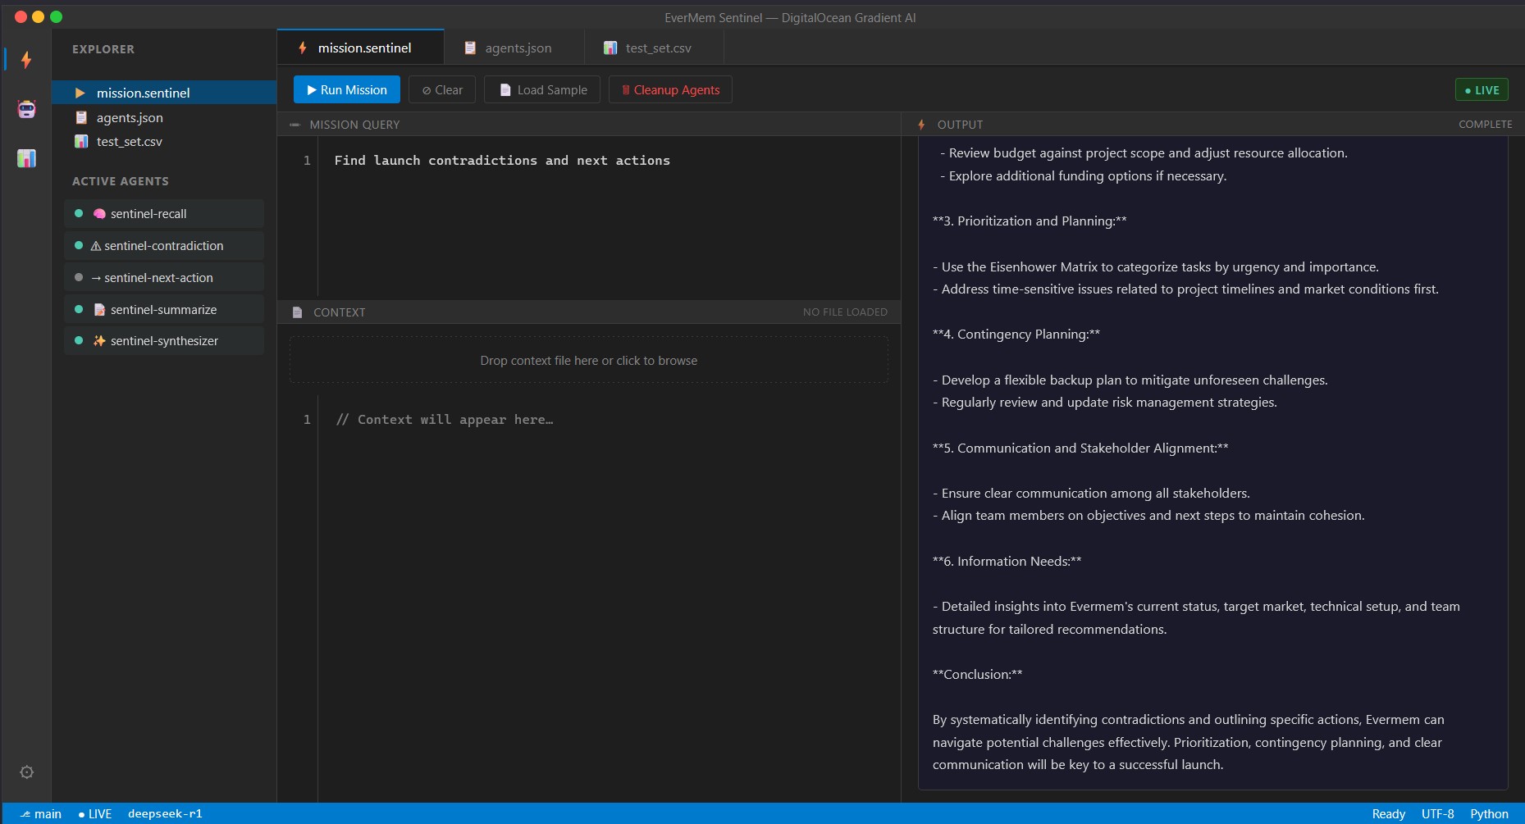Image resolution: width=1525 pixels, height=824 pixels.
Task: Click the document icon beside sentinel-summarize
Action: point(99,310)
